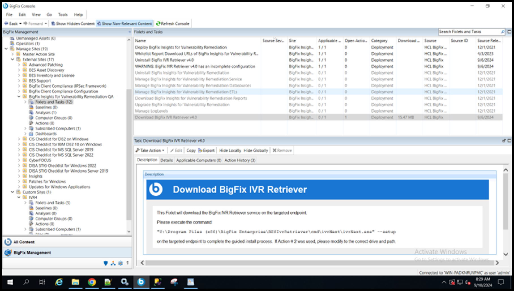Click the description pane horizontal scrollbar
Viewport: 514px width, 291px height.
[320, 263]
